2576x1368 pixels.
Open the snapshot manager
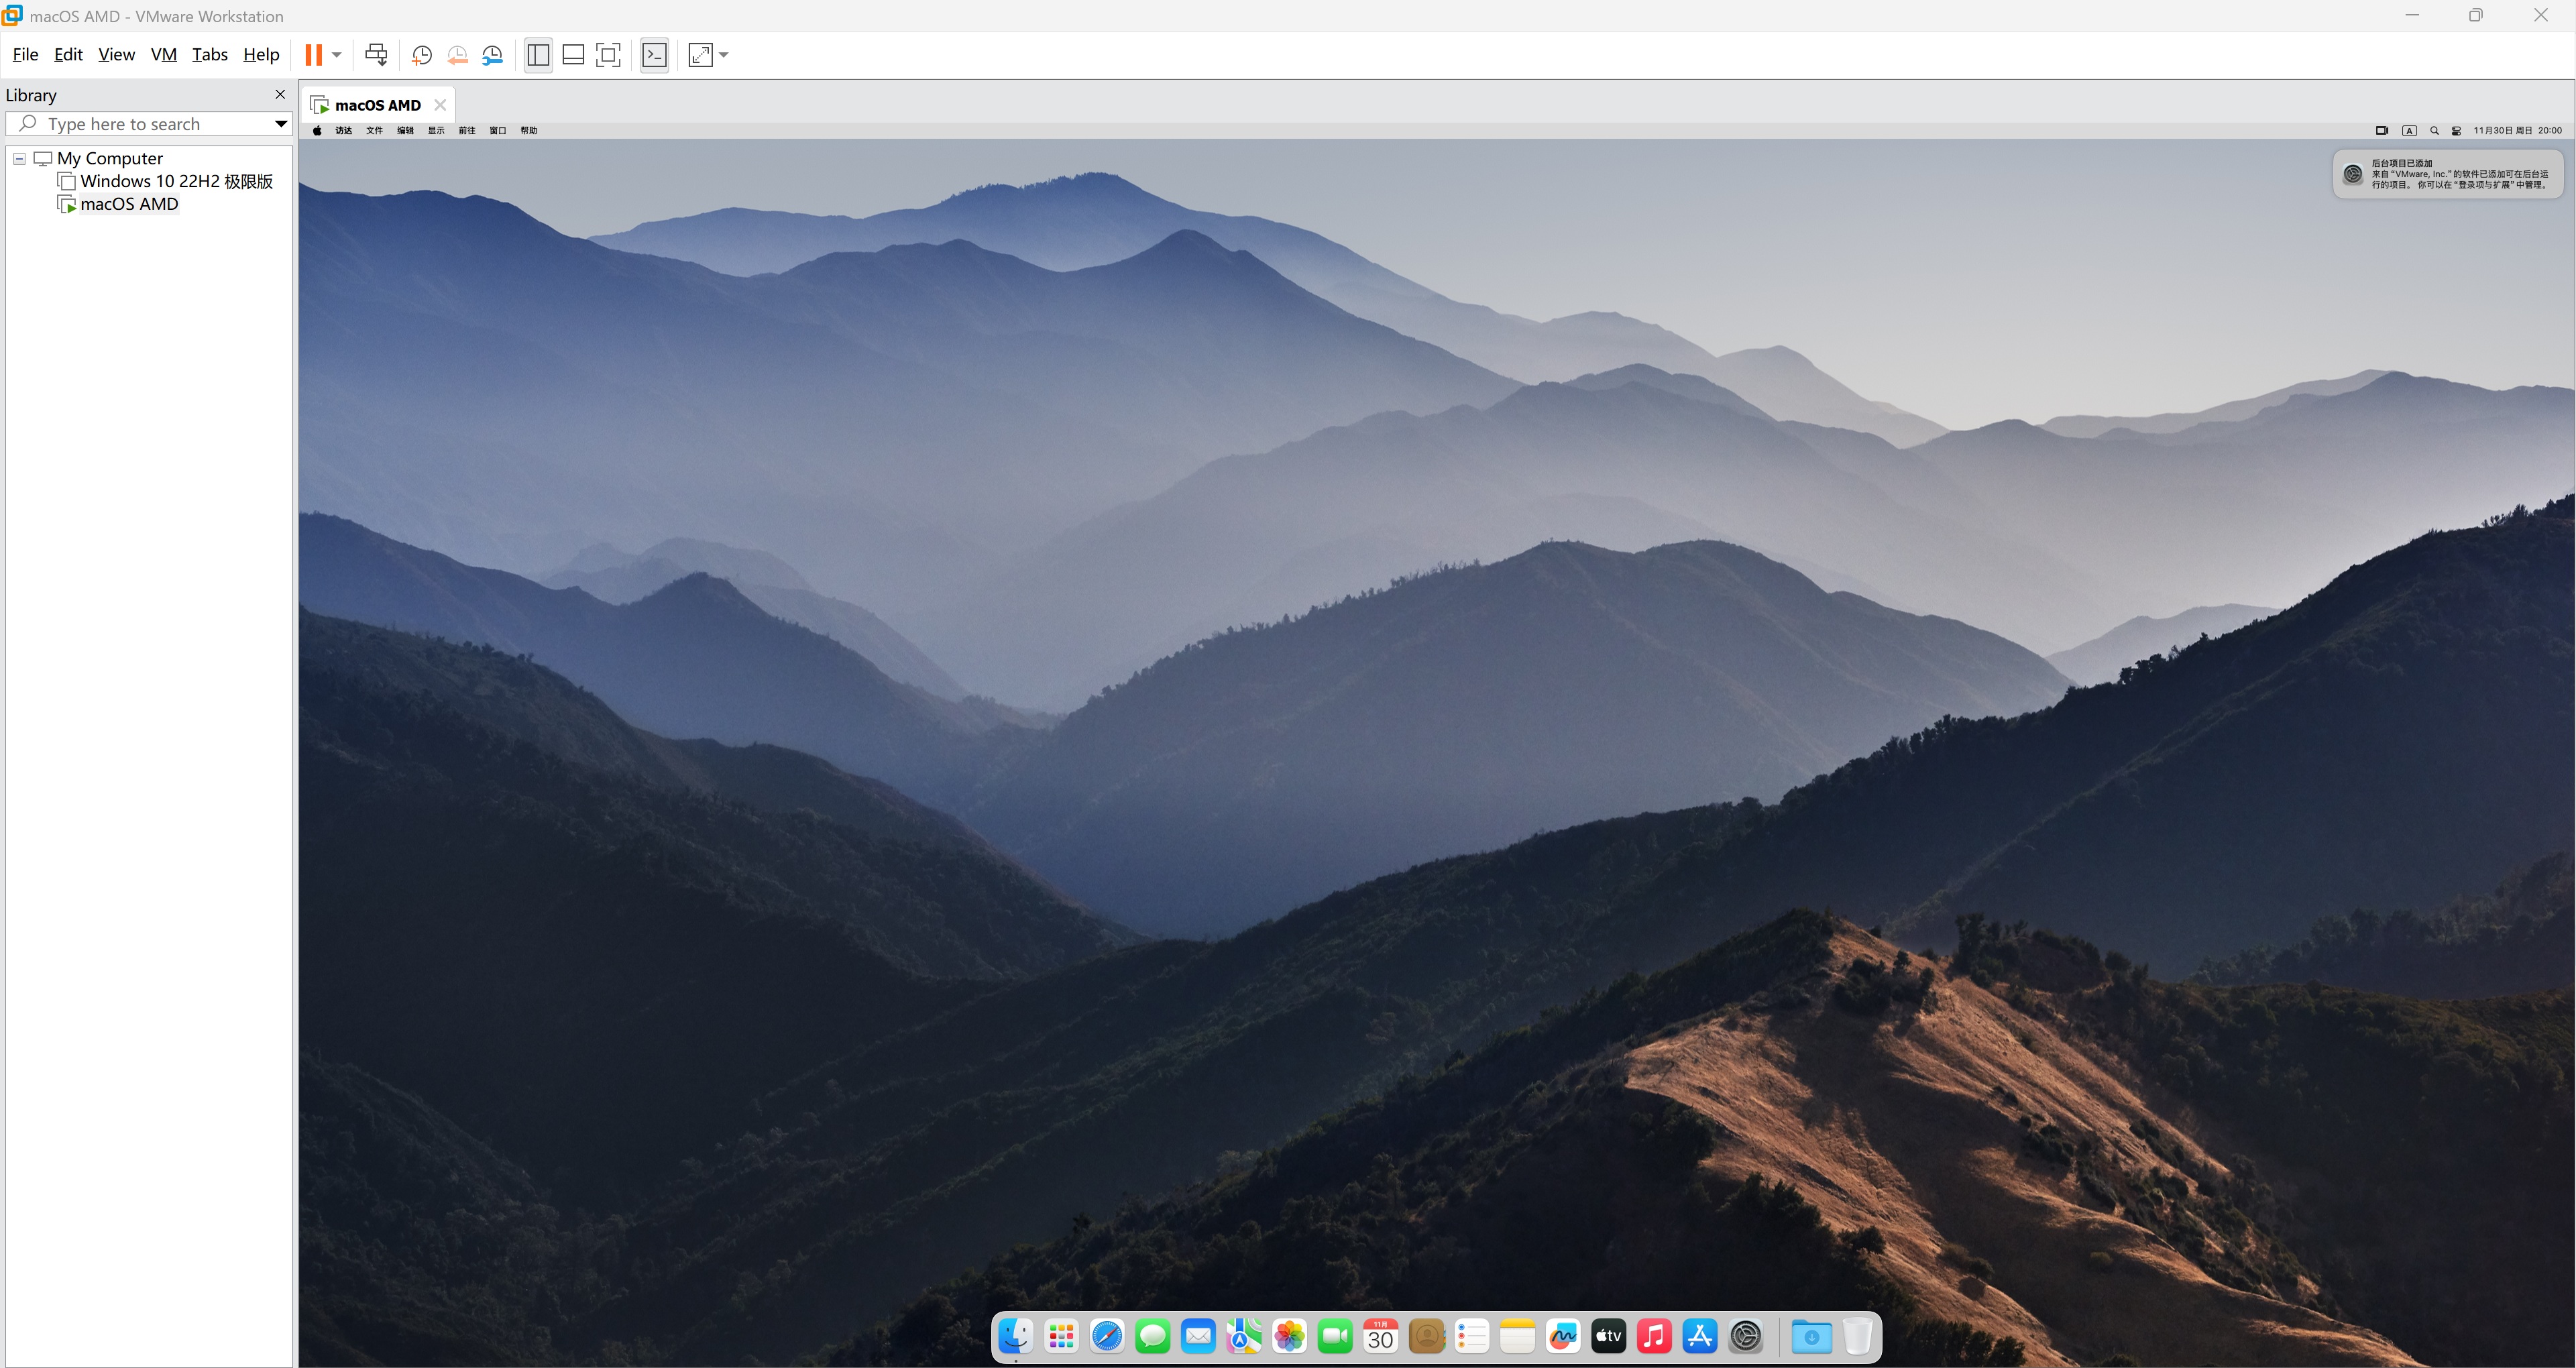click(x=492, y=55)
